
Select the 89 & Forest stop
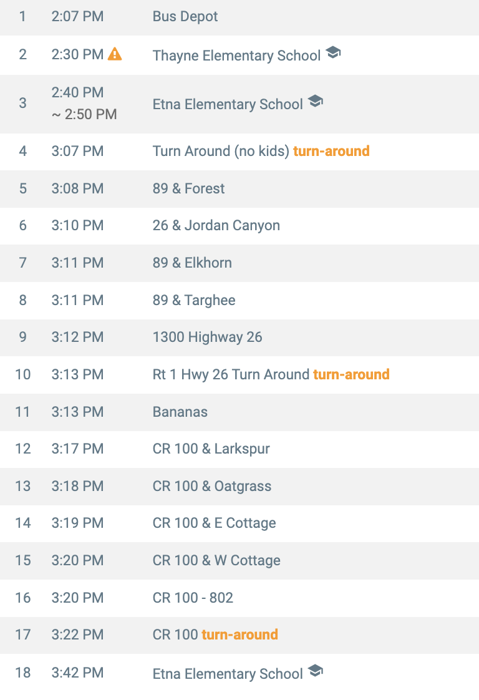[x=188, y=188]
